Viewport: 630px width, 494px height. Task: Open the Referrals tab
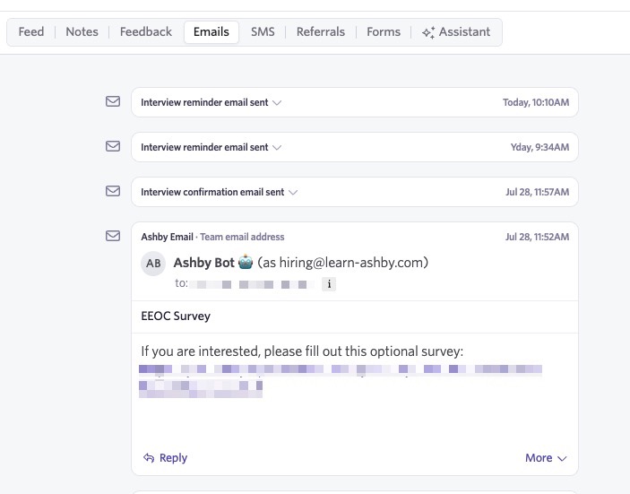tap(321, 31)
